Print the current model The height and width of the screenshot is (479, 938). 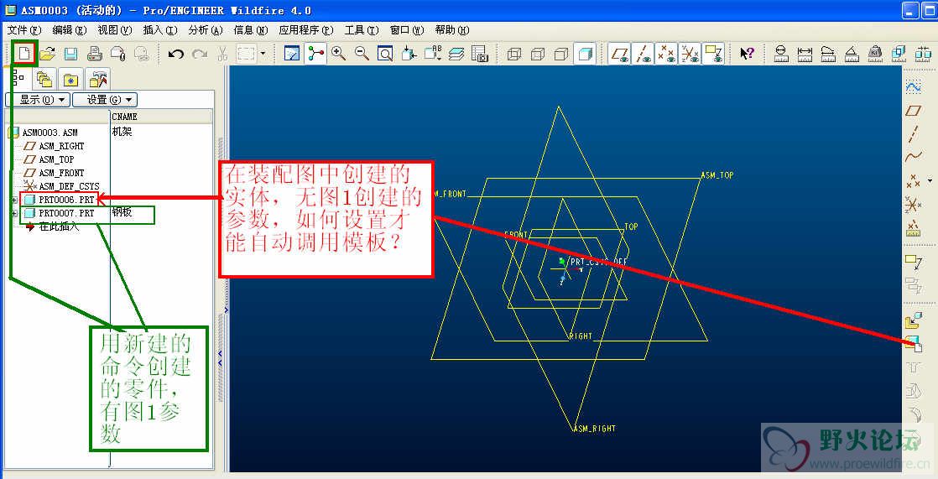[x=94, y=54]
